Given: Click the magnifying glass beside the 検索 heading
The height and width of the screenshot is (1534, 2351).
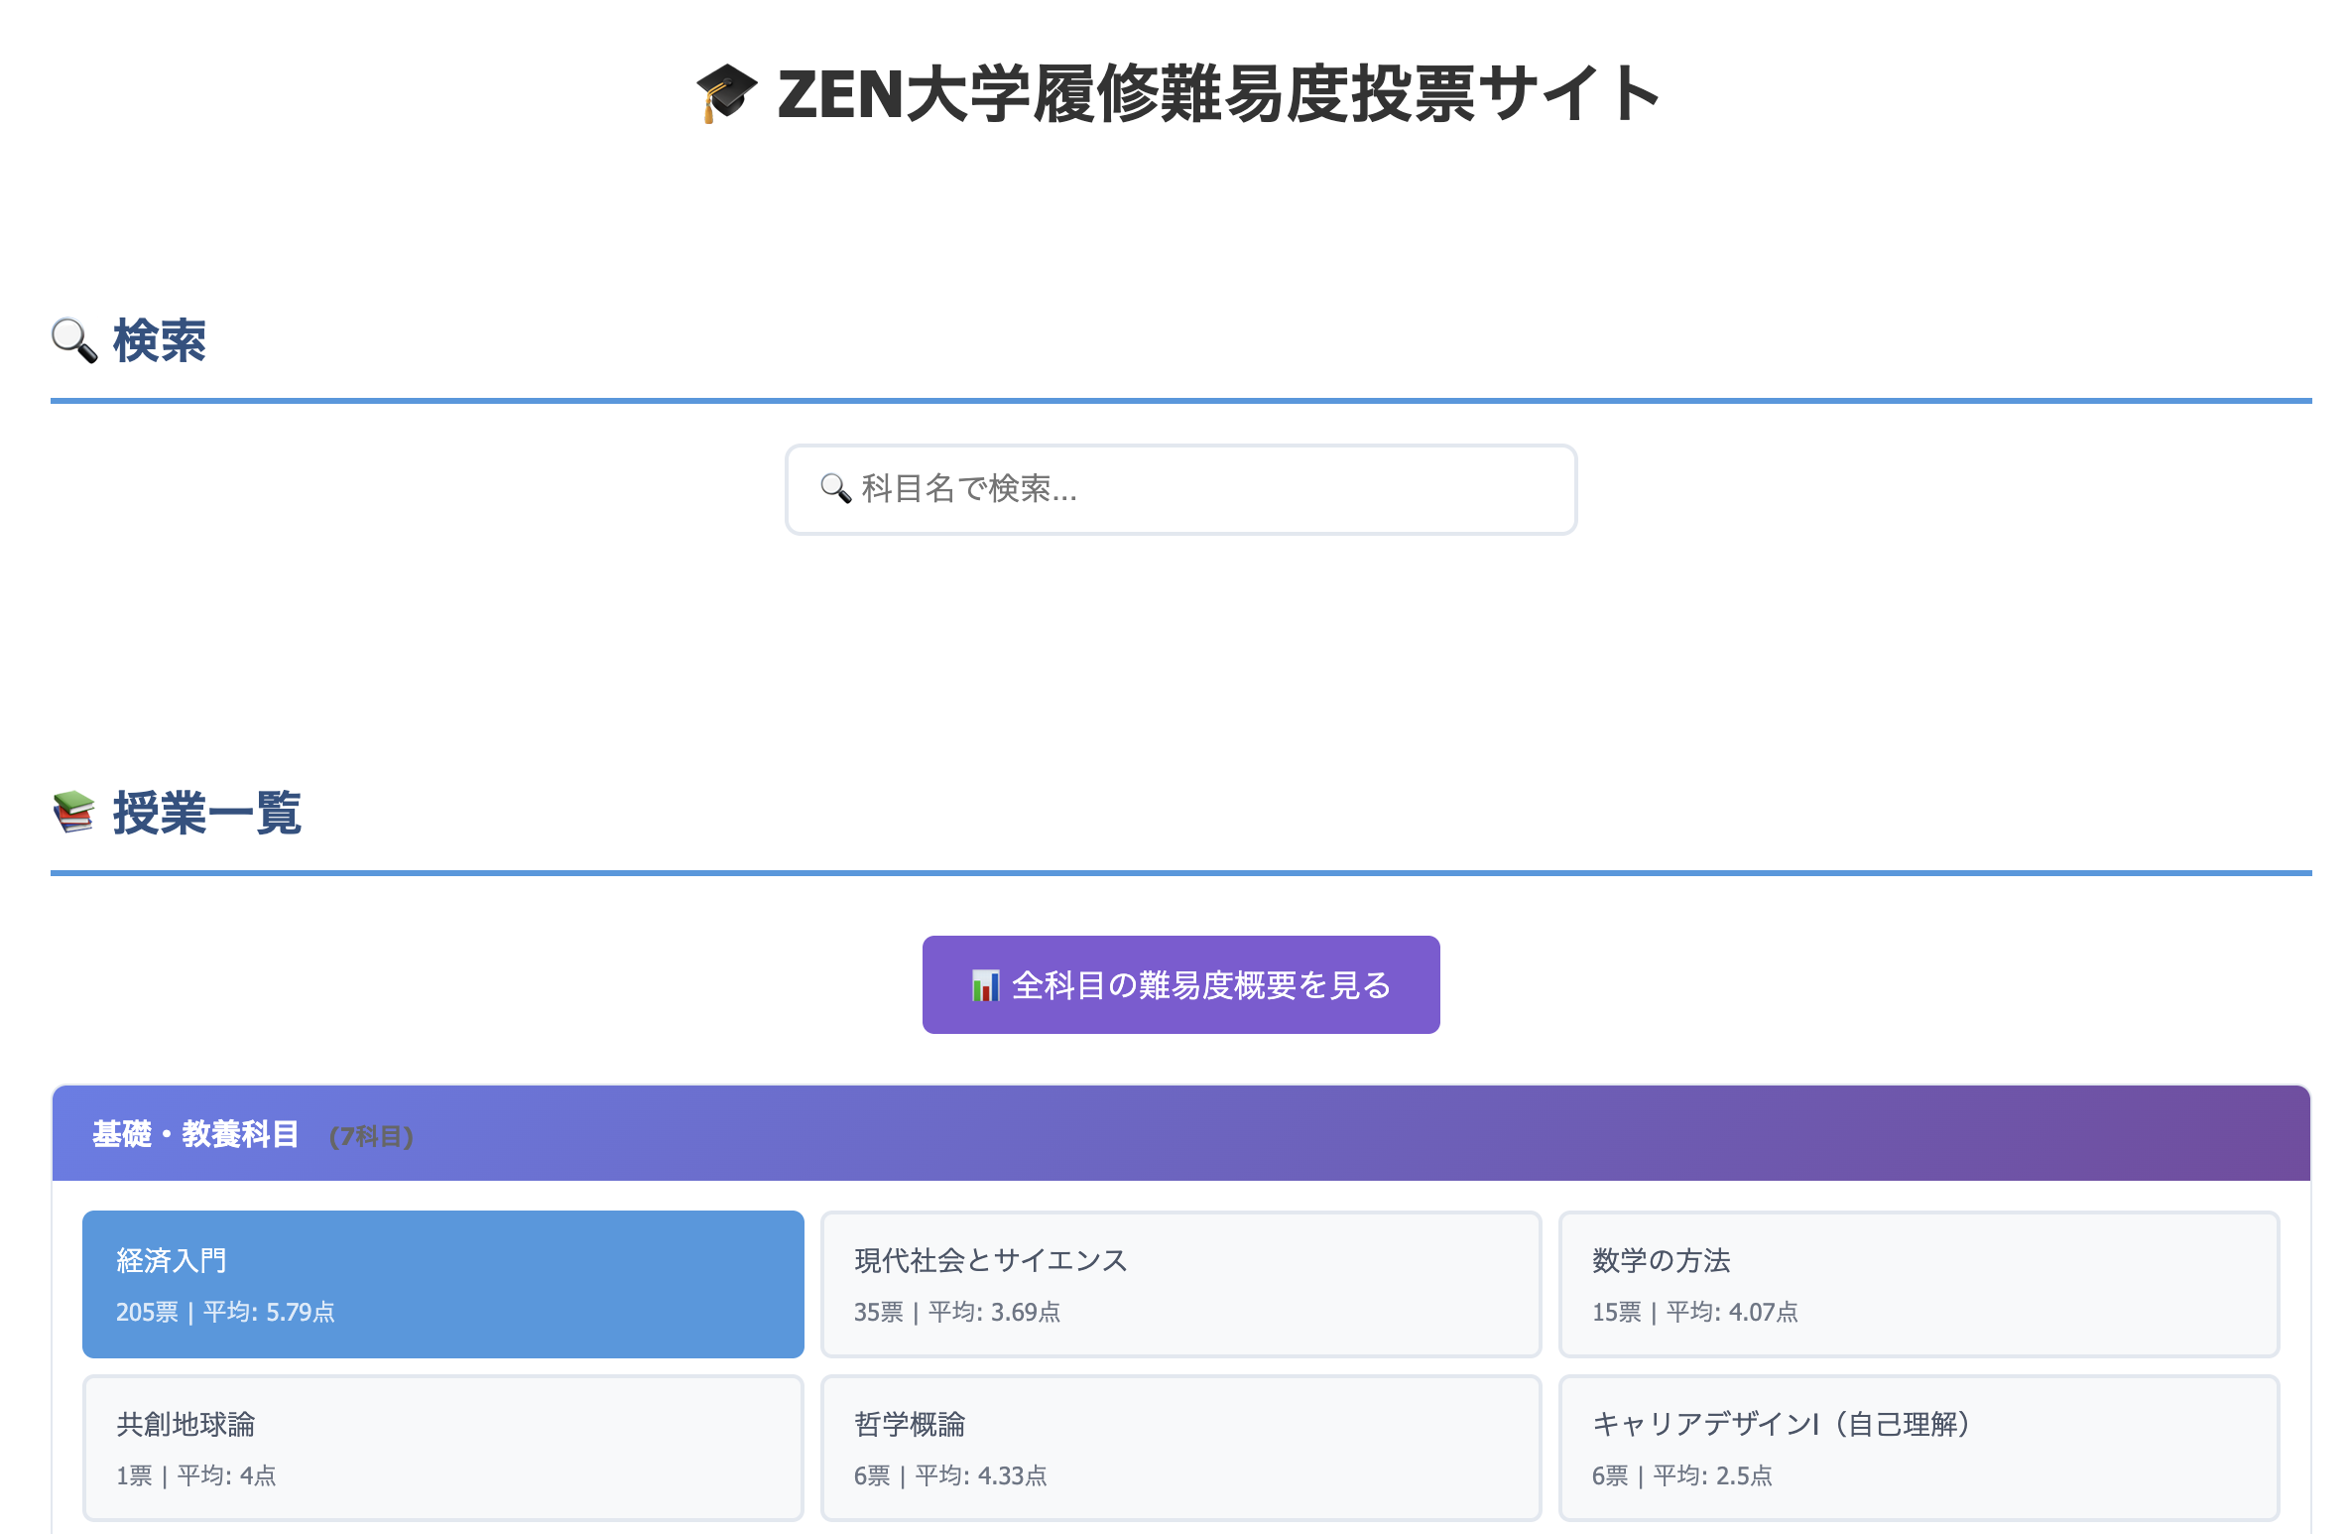Looking at the screenshot, I should coord(74,340).
